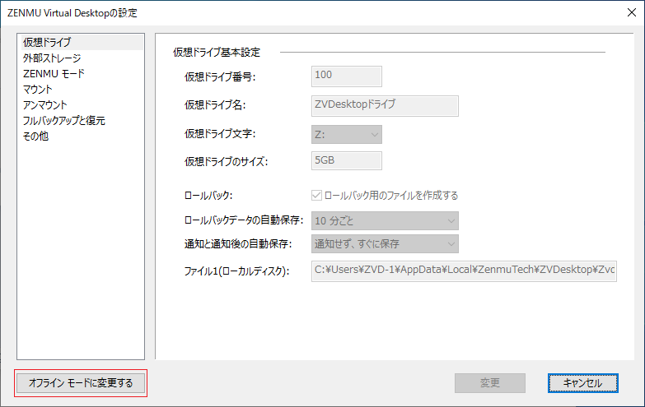The height and width of the screenshot is (407, 645).
Task: Go to the ZENMU モード section
Action: pos(54,73)
